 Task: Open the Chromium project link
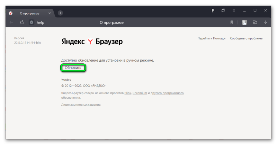tap(140, 93)
